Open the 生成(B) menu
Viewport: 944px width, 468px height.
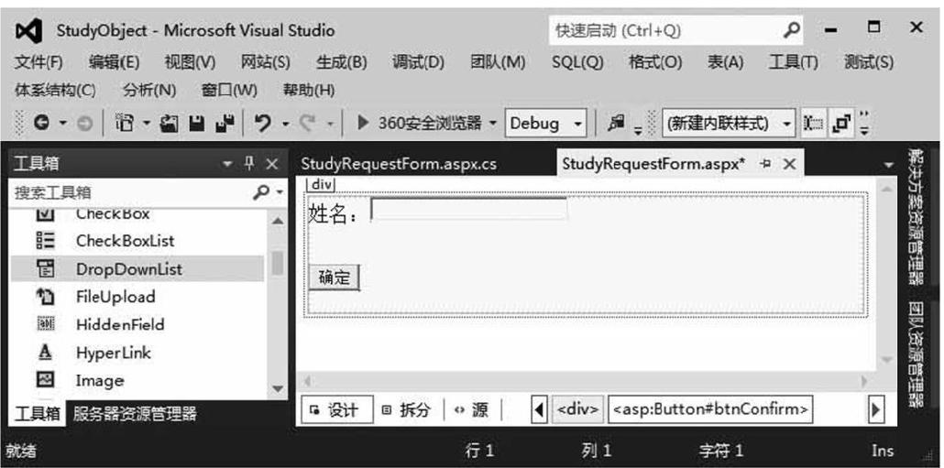(341, 62)
